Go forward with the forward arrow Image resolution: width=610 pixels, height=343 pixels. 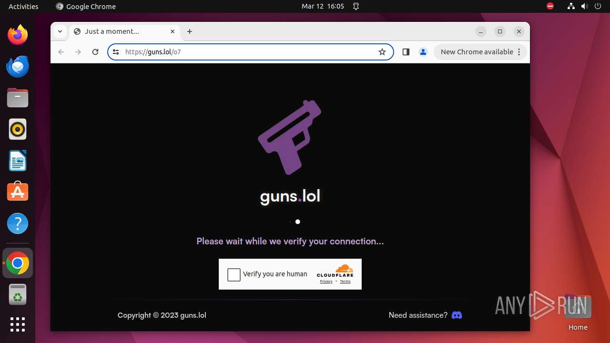[78, 52]
